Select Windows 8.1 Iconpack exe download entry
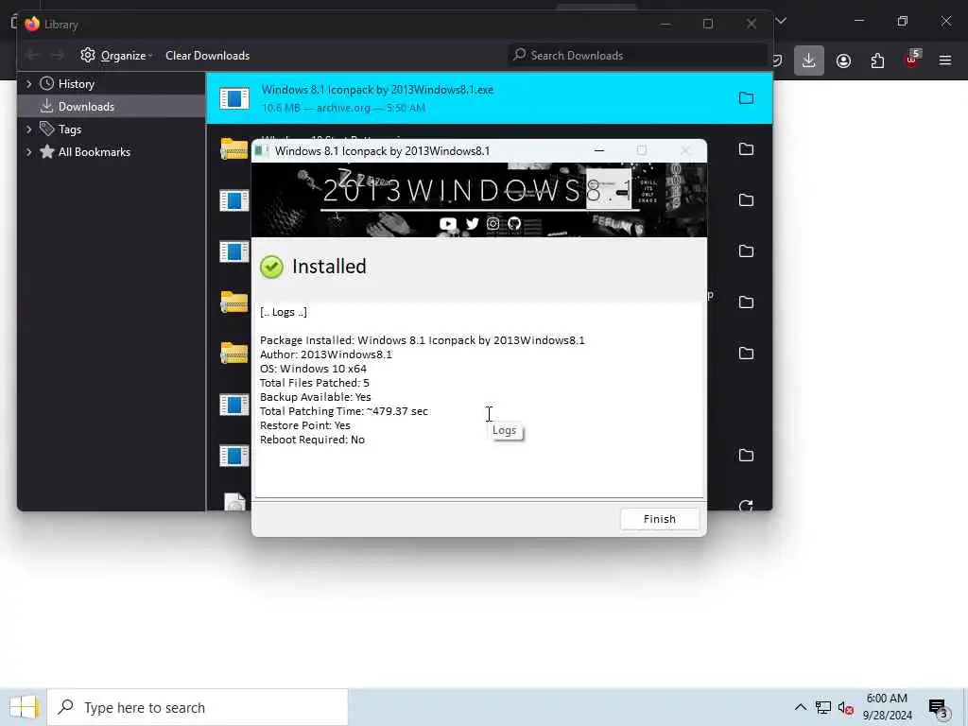The height and width of the screenshot is (726, 968). point(489,98)
